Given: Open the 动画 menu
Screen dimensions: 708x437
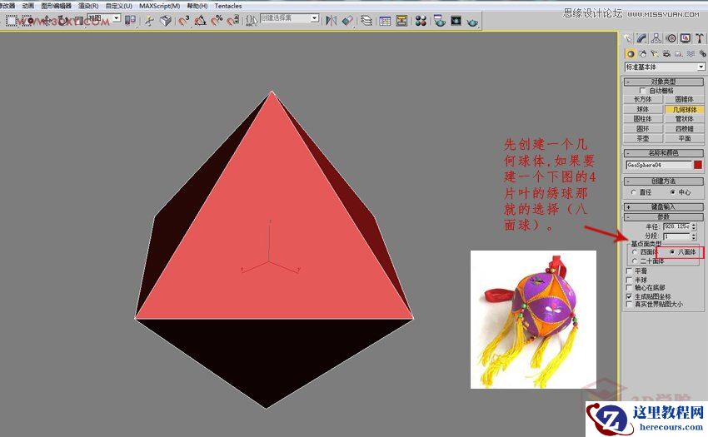Looking at the screenshot, I should point(28,6).
